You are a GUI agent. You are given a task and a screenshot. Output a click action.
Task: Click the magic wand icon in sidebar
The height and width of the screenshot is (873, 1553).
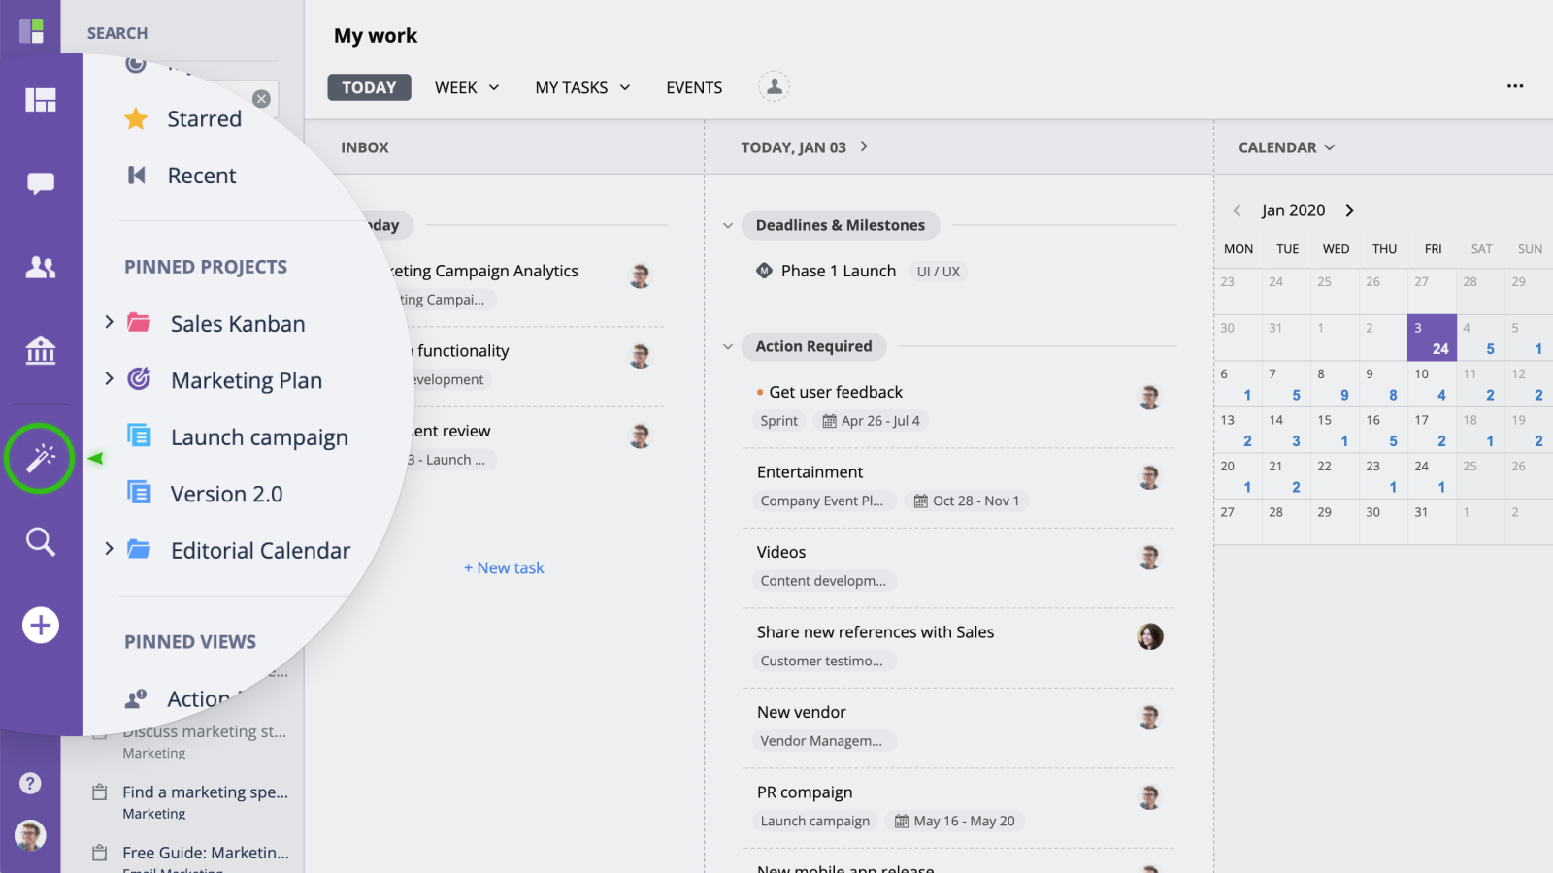(40, 458)
